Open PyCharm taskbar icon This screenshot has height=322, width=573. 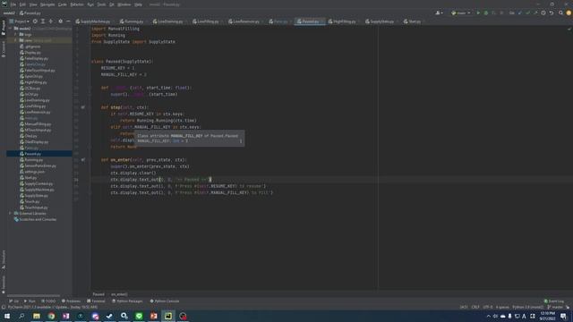(x=168, y=316)
